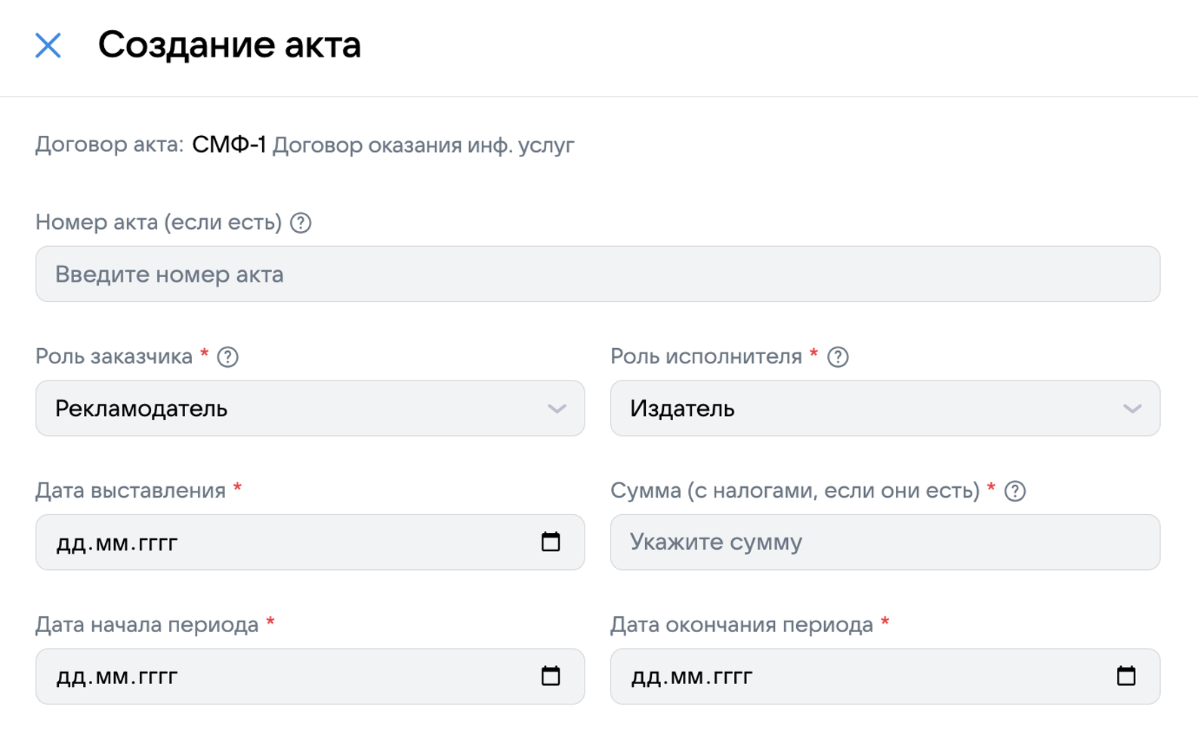Click the Дата выставления date field

coord(310,542)
